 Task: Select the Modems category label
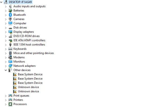(19, 57)
